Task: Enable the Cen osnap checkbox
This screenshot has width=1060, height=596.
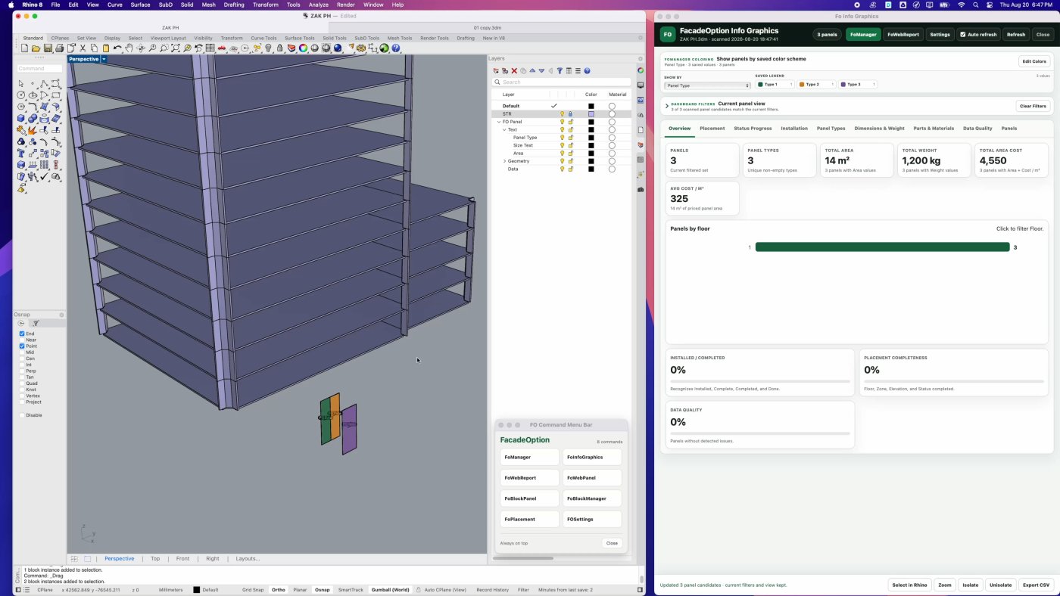Action: (x=22, y=359)
